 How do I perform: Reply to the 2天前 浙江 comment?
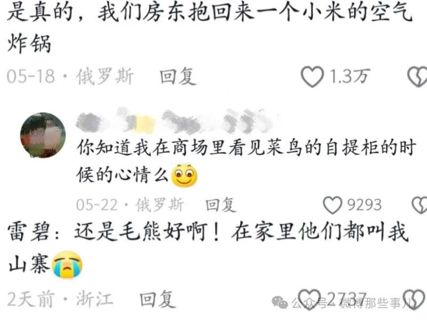pyautogui.click(x=156, y=299)
